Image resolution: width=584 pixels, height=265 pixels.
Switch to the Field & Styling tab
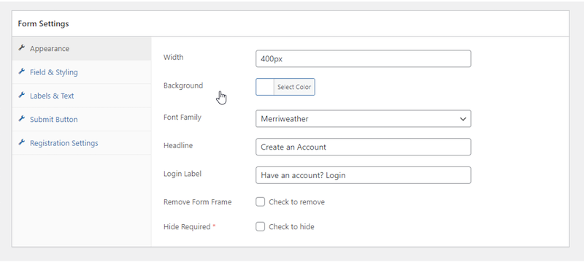point(82,72)
